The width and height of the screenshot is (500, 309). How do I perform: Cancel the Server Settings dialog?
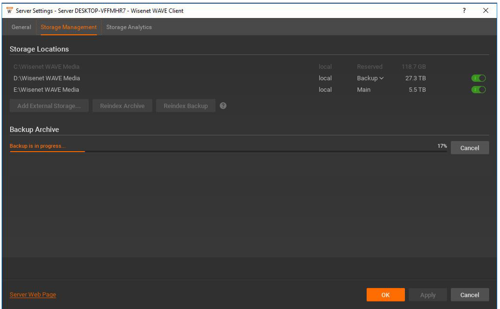click(470, 295)
